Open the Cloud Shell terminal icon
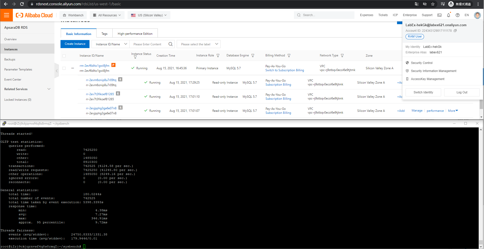This screenshot has height=249, width=484. tap(439, 15)
